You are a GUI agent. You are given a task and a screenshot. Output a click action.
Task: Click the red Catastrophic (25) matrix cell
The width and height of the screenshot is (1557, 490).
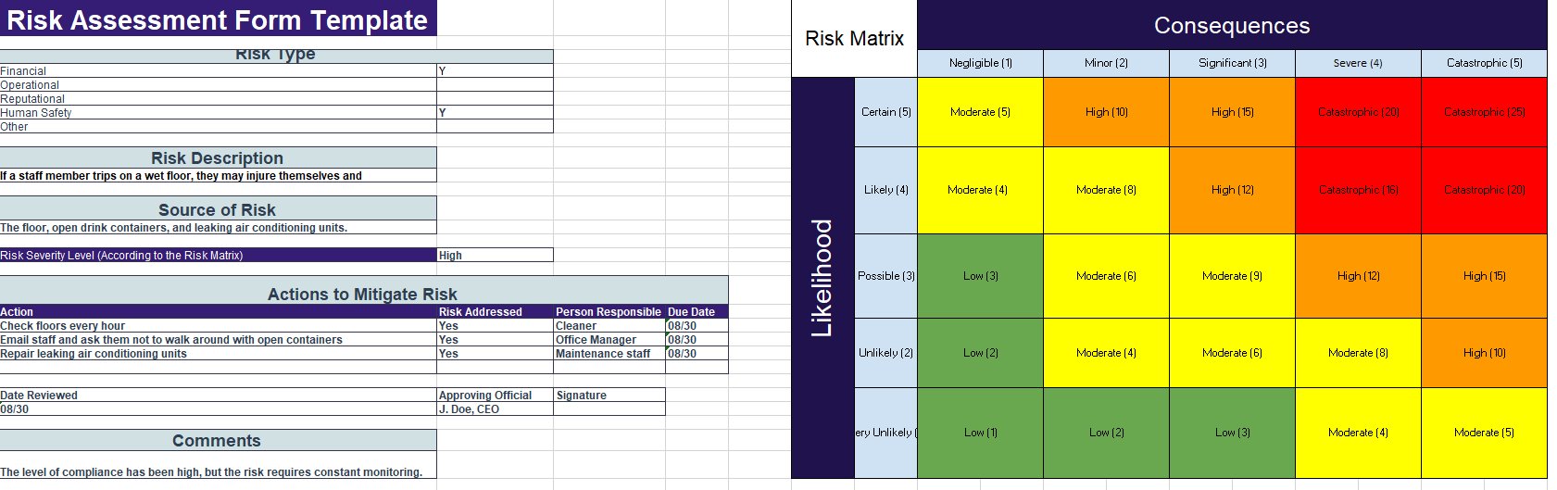click(x=1484, y=112)
